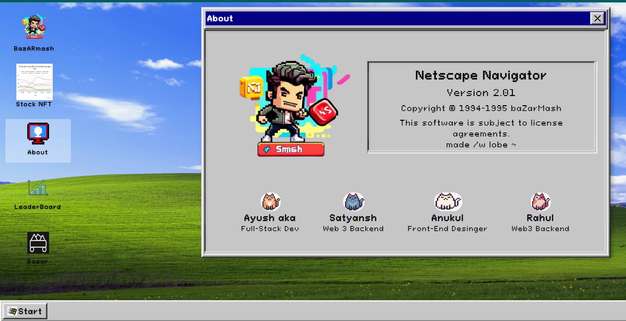Click the Smsh character logo image

click(x=294, y=106)
